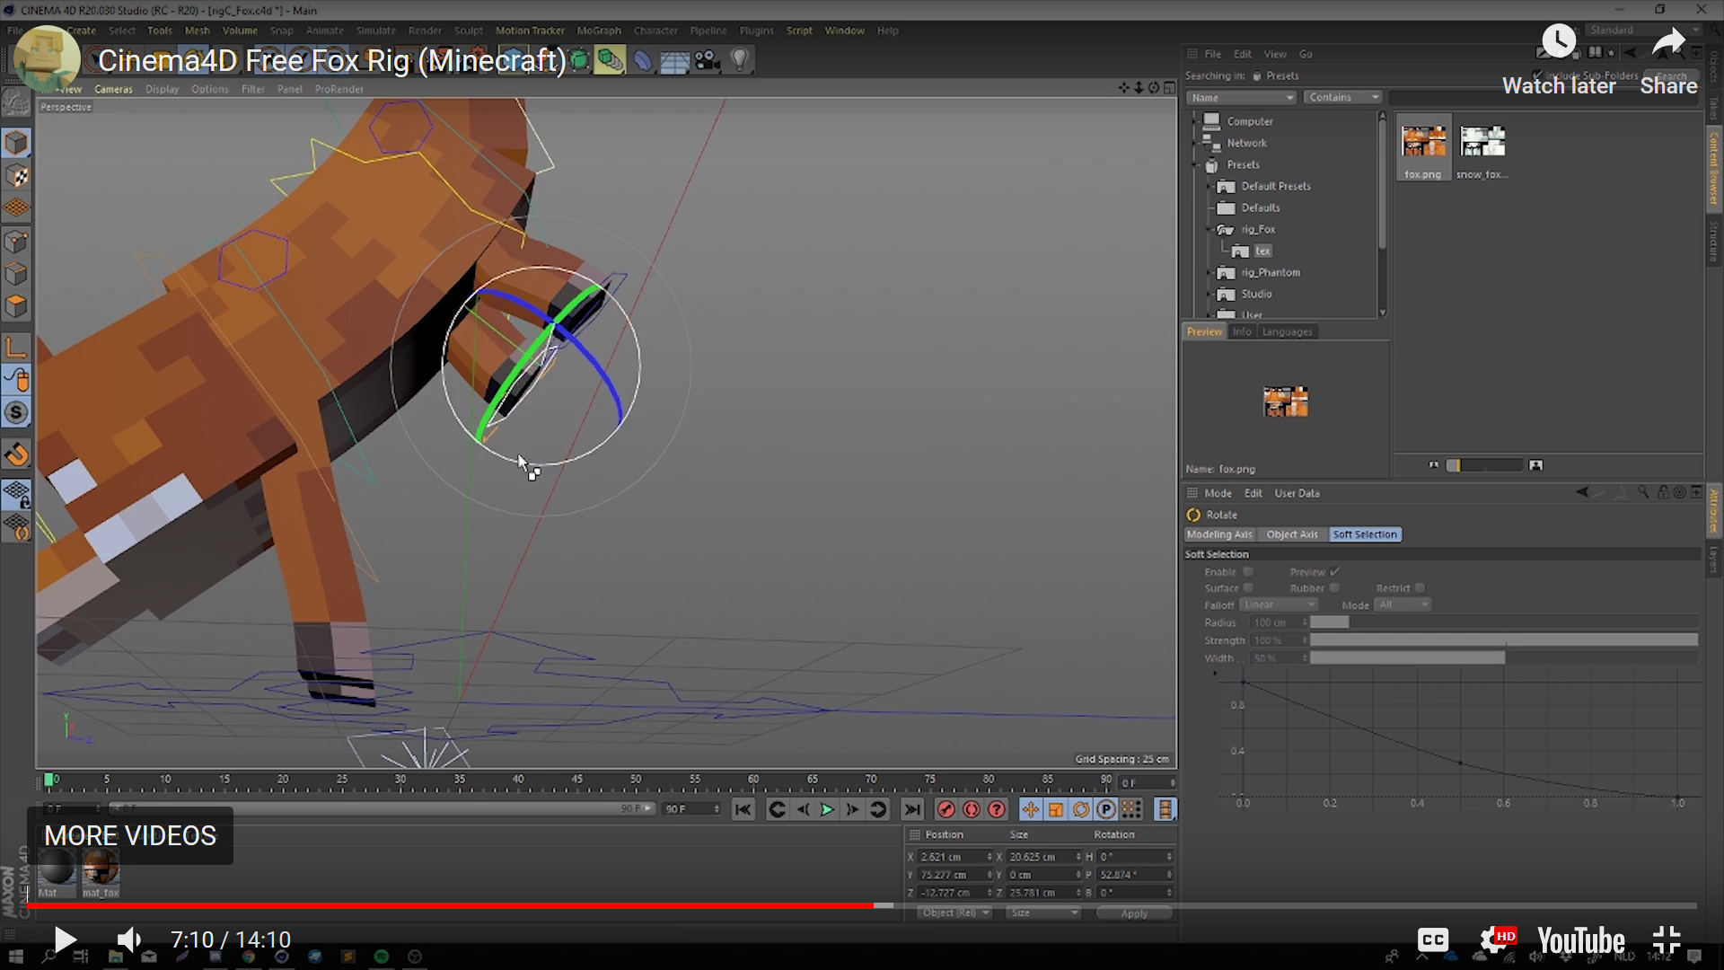The image size is (1724, 970).
Task: Go to the previous key icon
Action: click(x=778, y=809)
